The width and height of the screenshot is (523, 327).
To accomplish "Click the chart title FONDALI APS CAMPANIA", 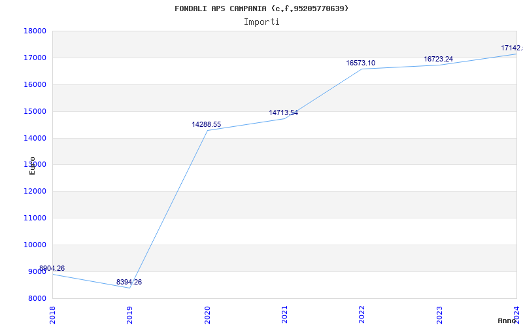I will pyautogui.click(x=261, y=9).
